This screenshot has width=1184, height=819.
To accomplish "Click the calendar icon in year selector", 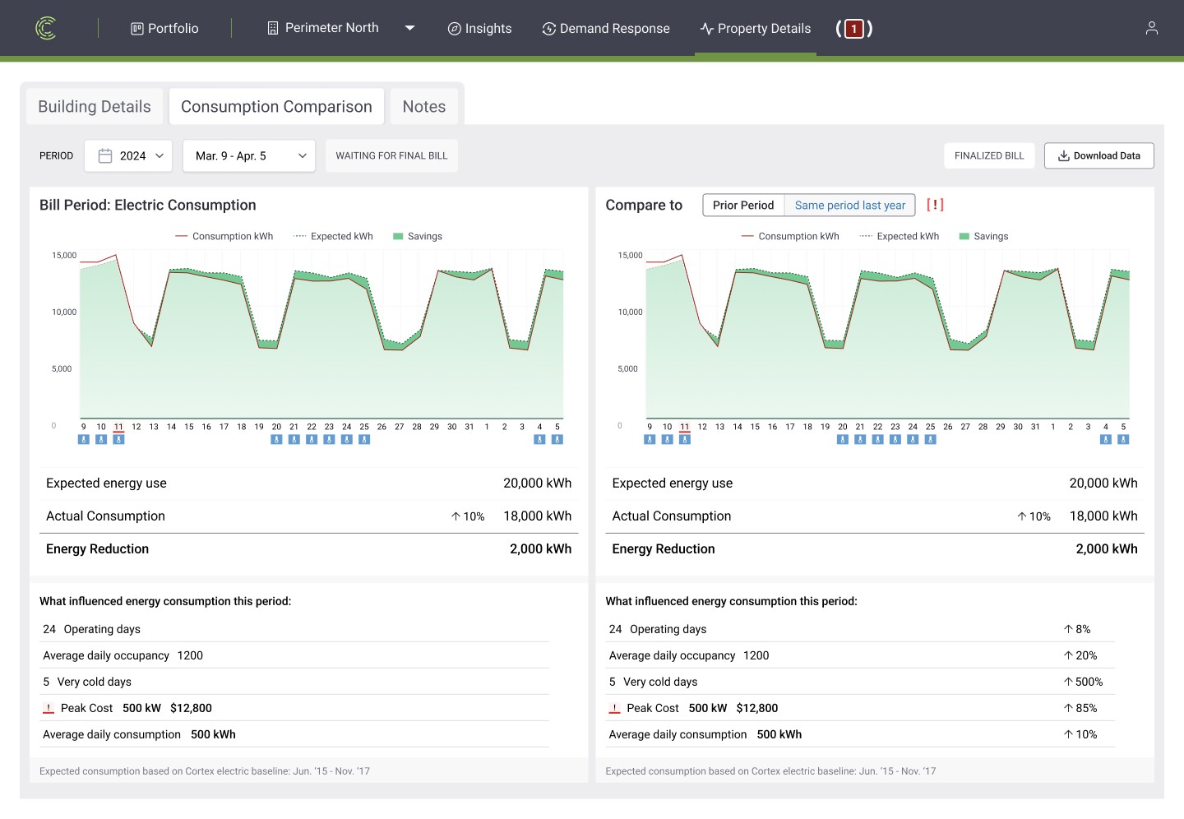I will point(105,155).
